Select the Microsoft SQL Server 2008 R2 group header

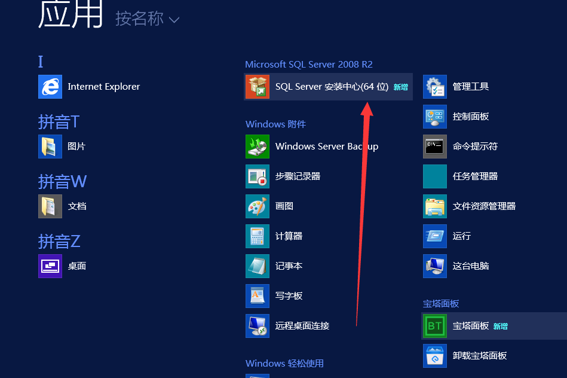pyautogui.click(x=309, y=65)
